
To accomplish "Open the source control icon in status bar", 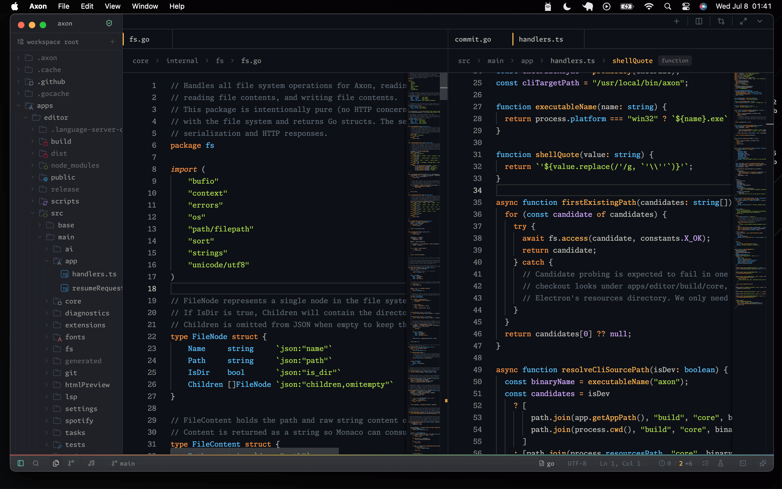I will [71, 463].
